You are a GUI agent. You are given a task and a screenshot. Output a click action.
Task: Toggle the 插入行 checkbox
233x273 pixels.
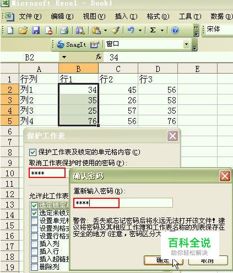(34, 252)
